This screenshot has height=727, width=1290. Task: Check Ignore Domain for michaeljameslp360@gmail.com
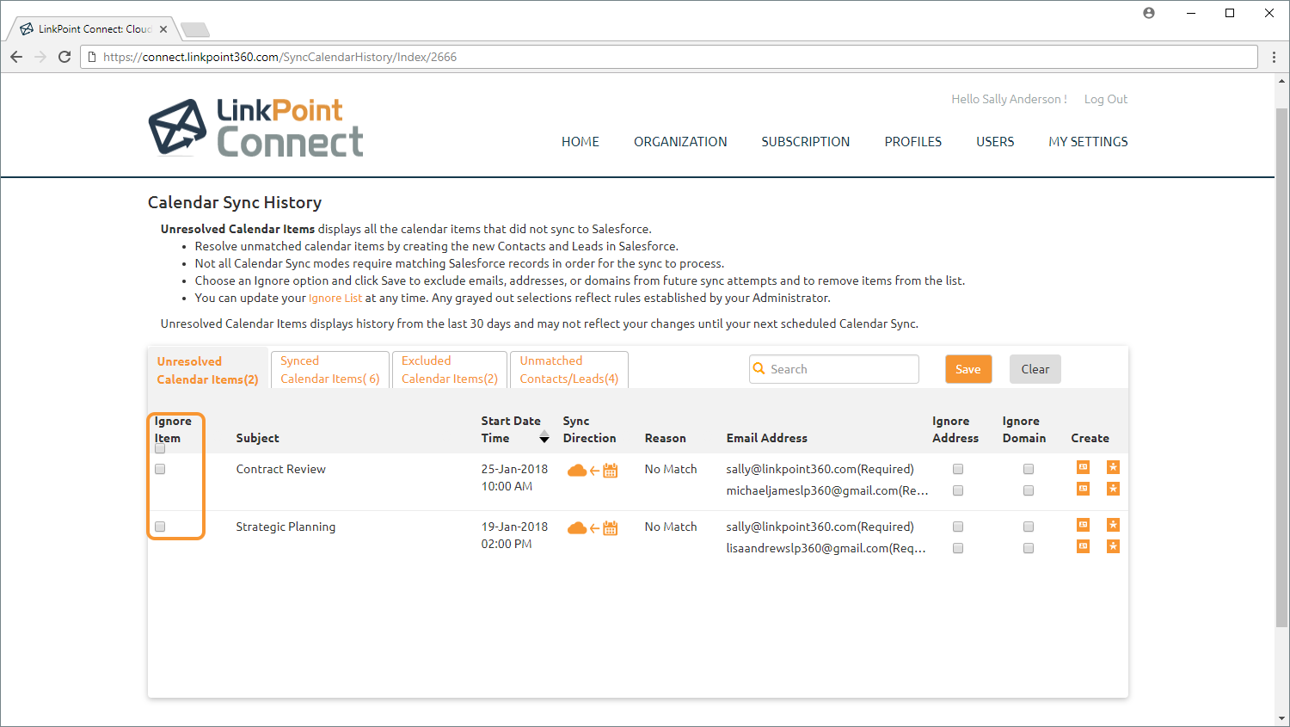pos(1029,490)
